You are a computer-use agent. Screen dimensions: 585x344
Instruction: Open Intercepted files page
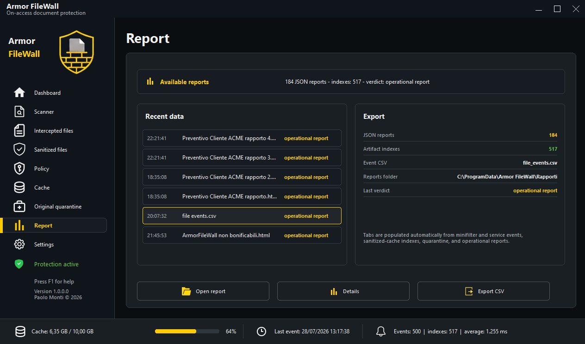(x=54, y=131)
